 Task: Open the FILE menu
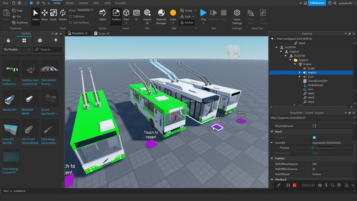[6, 3]
